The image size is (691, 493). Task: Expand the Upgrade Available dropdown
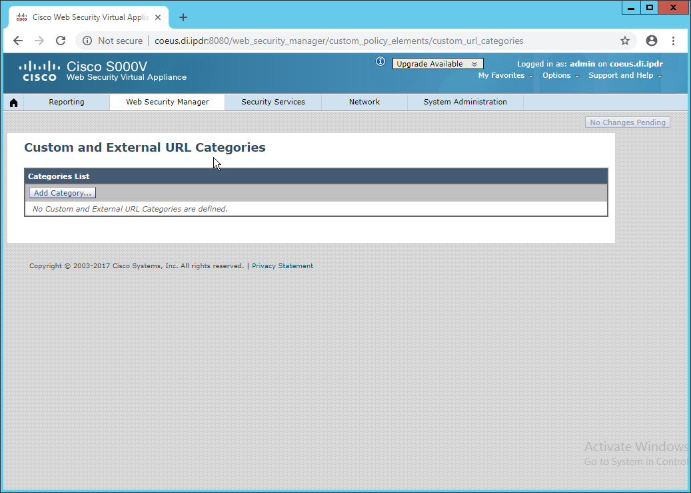click(x=438, y=64)
